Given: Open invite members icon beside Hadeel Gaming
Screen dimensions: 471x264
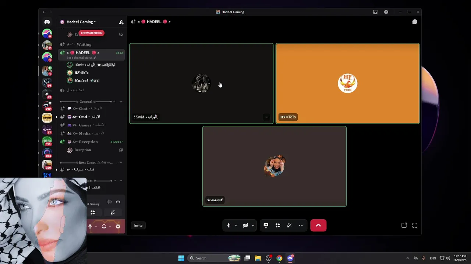Looking at the screenshot, I should [121, 22].
